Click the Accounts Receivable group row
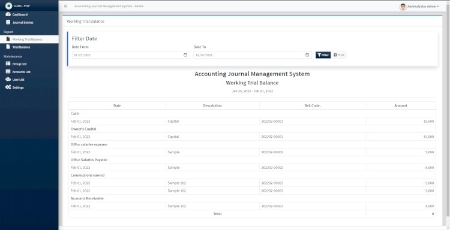Image resolution: width=450 pixels, height=230 pixels. tap(252, 198)
